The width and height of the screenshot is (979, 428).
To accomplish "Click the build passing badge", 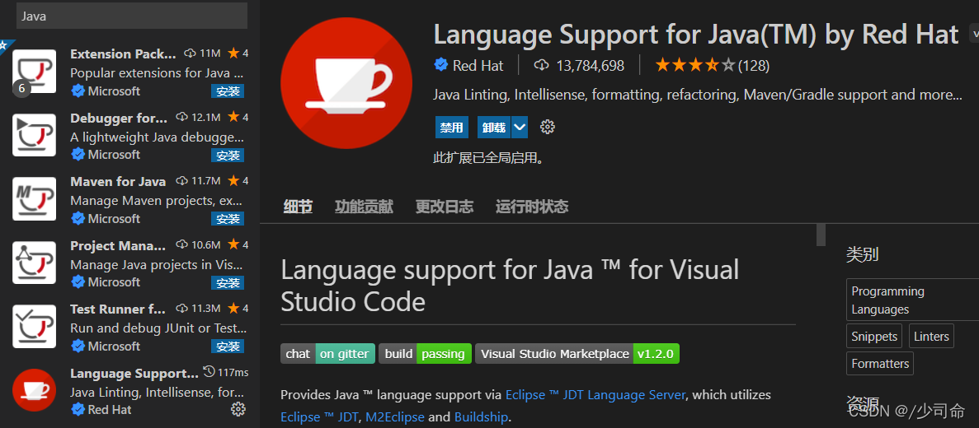I will coord(426,354).
